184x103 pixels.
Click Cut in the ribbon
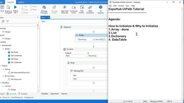point(24,6)
